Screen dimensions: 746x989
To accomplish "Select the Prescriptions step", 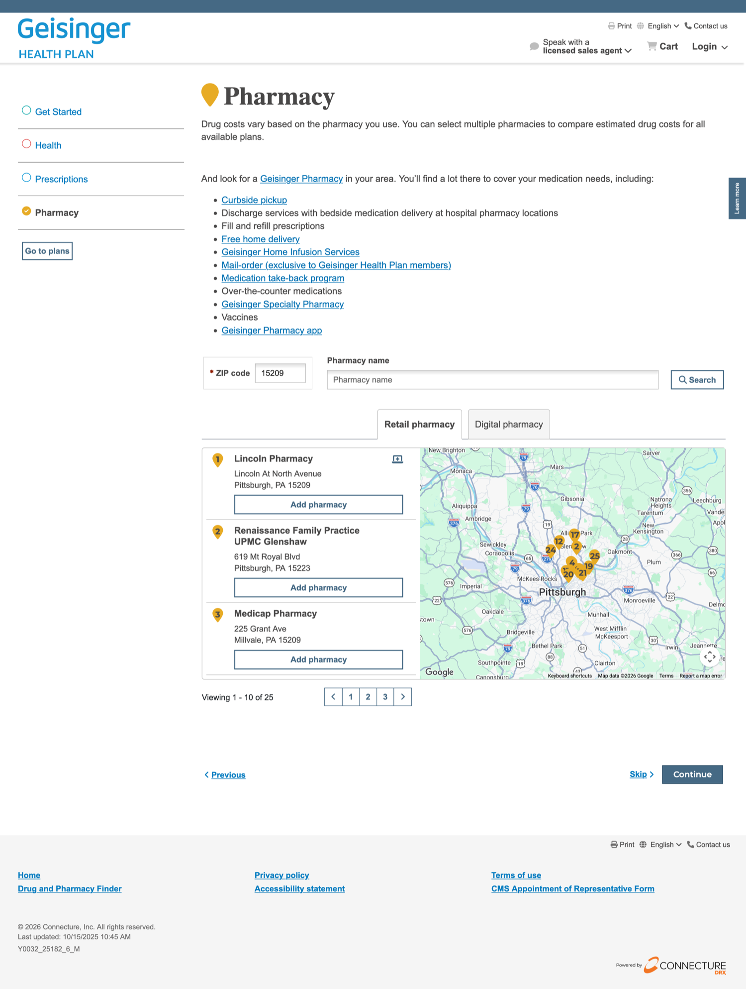I will click(61, 179).
